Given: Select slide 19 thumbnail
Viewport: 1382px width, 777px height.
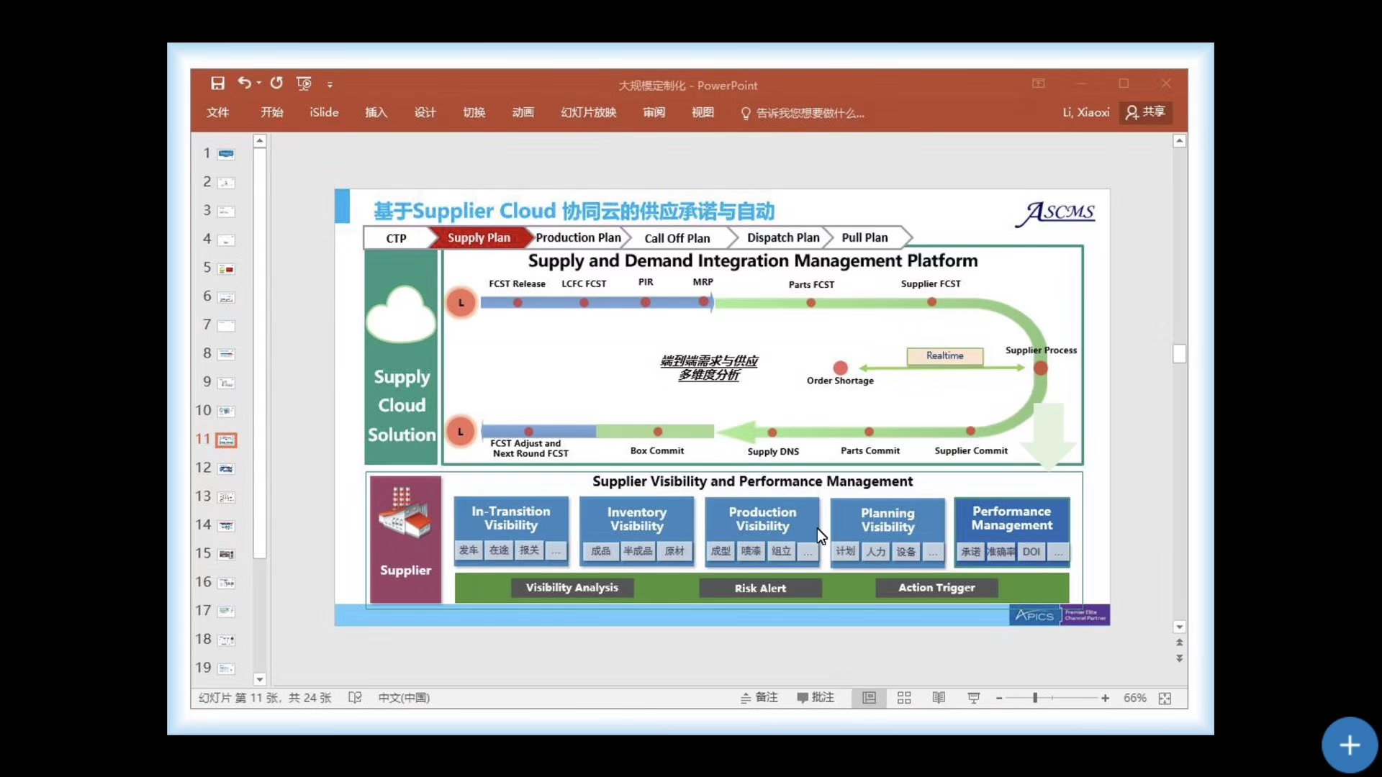Looking at the screenshot, I should tap(226, 668).
